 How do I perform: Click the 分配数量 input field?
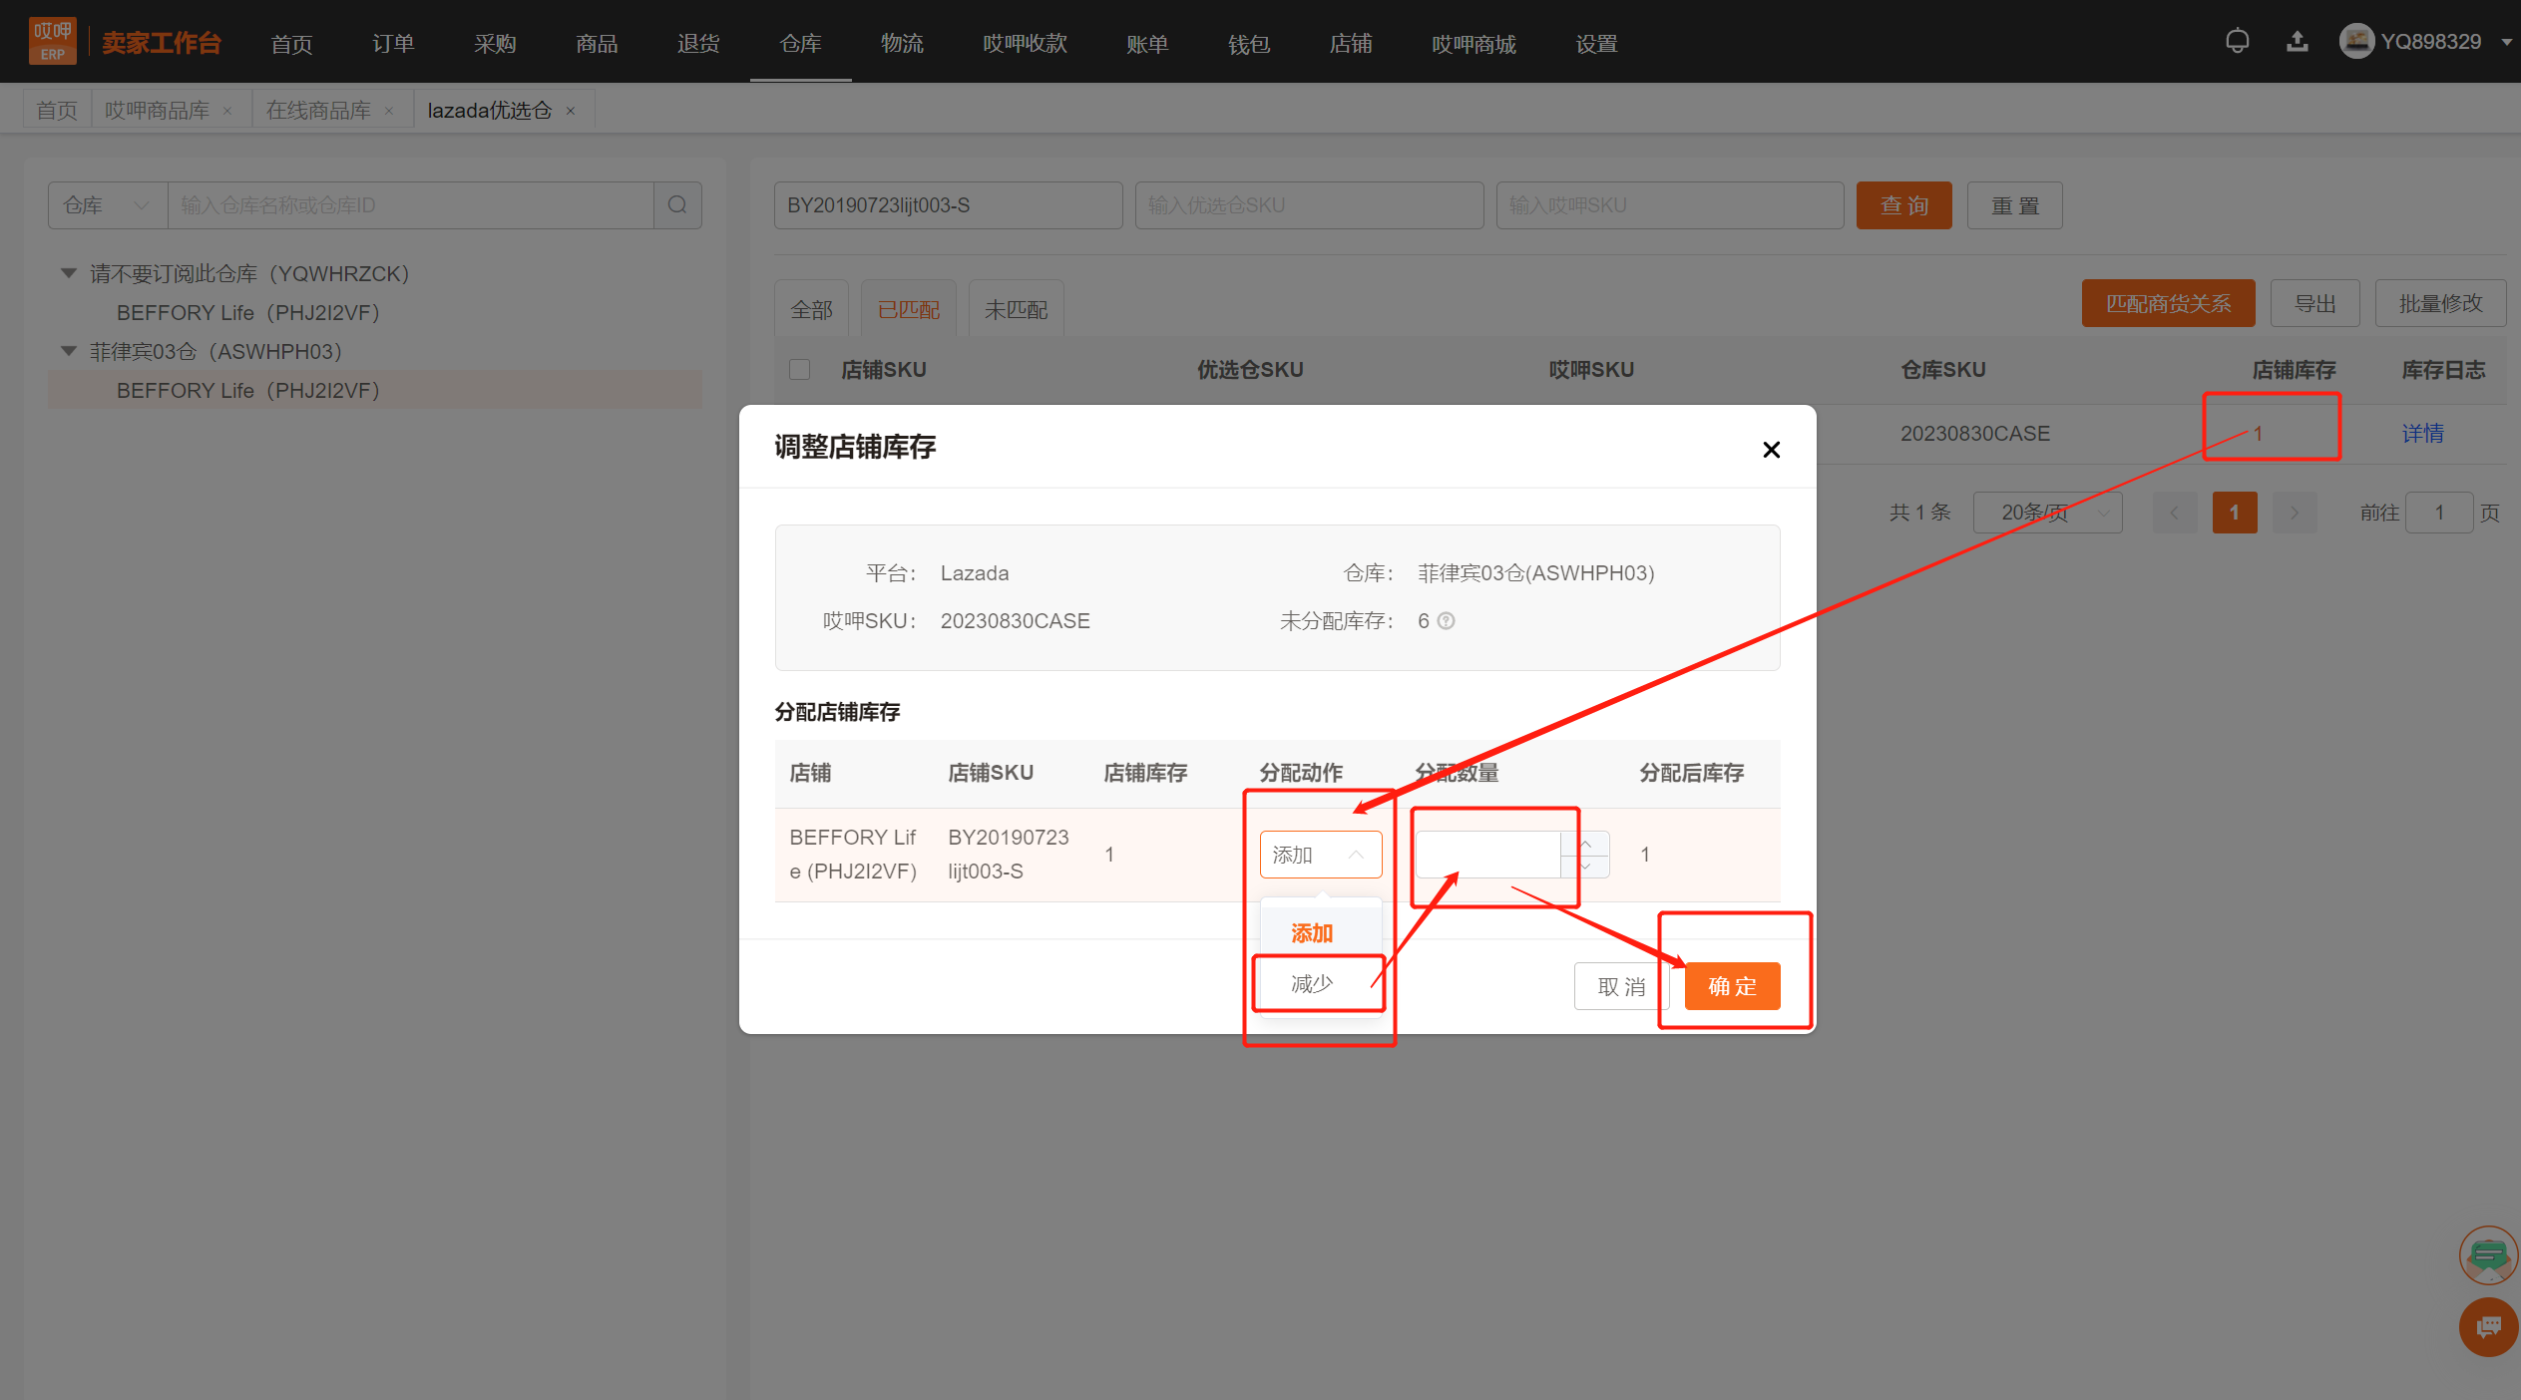click(1487, 855)
